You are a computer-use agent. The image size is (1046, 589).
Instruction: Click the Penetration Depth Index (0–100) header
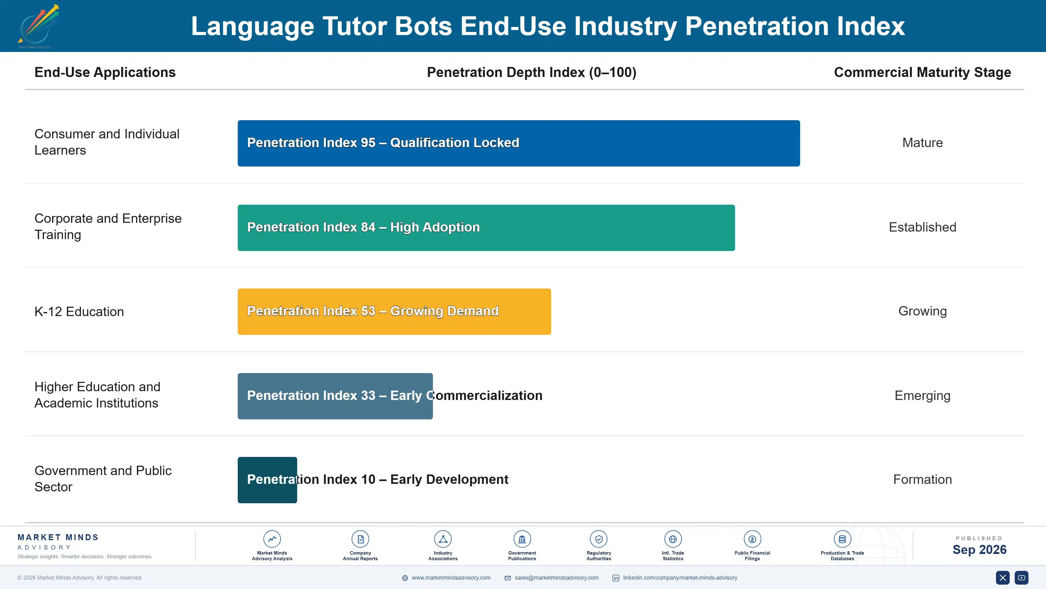tap(531, 72)
